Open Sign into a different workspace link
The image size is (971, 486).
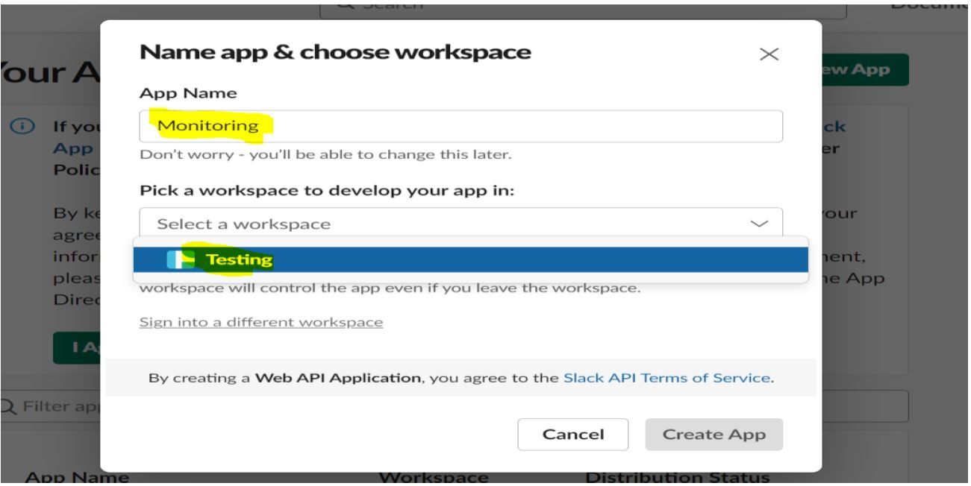click(261, 323)
